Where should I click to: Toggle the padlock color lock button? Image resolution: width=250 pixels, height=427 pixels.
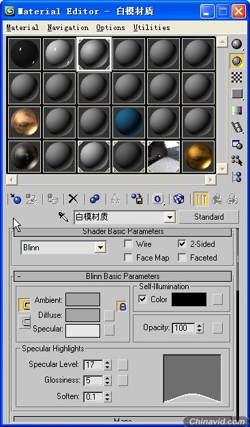coord(122,306)
